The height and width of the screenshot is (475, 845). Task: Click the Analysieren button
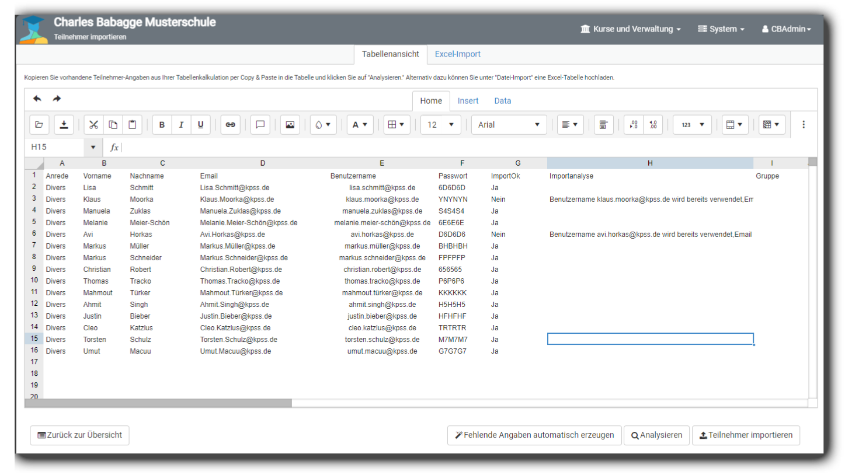(656, 435)
